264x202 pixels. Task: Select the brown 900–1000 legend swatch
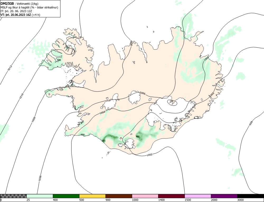coord(119,196)
